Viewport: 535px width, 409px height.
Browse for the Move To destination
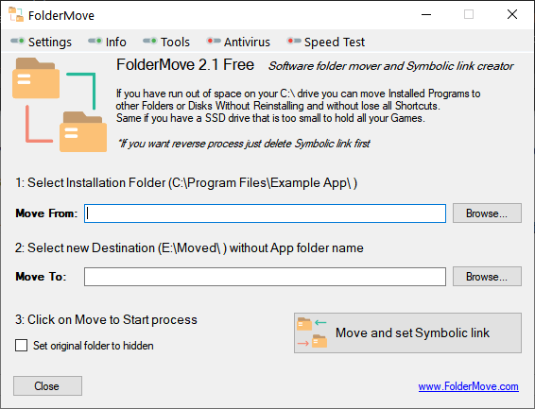point(487,277)
